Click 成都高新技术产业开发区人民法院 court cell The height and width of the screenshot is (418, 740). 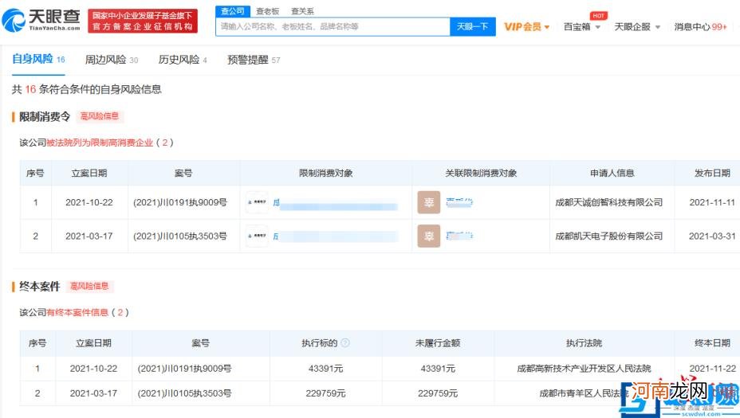tap(584, 369)
